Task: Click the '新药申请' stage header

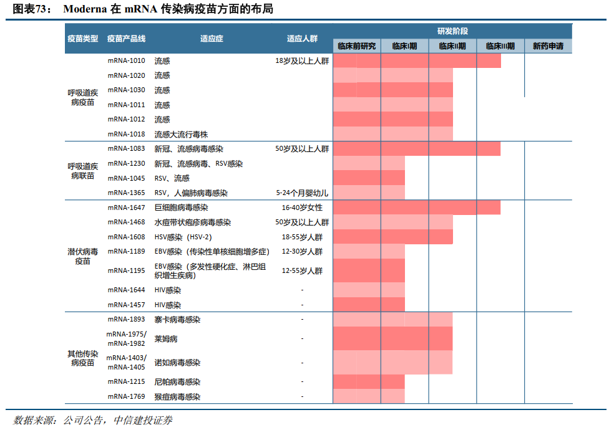Action: [x=548, y=46]
